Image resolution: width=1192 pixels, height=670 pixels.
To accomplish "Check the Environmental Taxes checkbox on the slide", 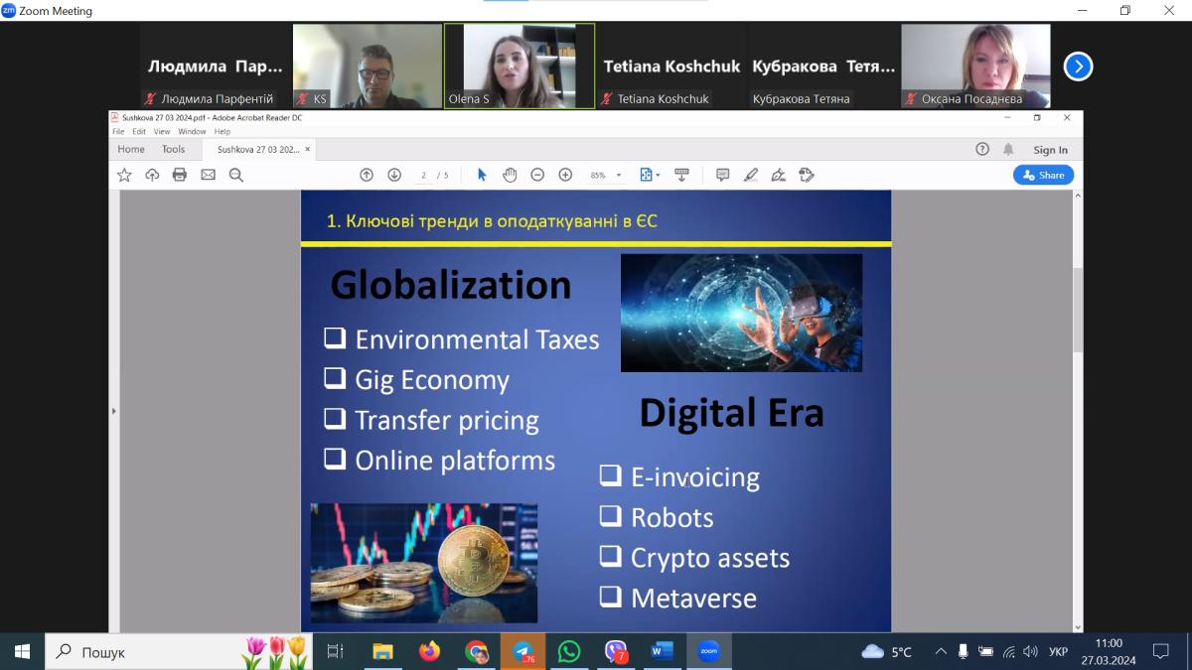I will [335, 338].
